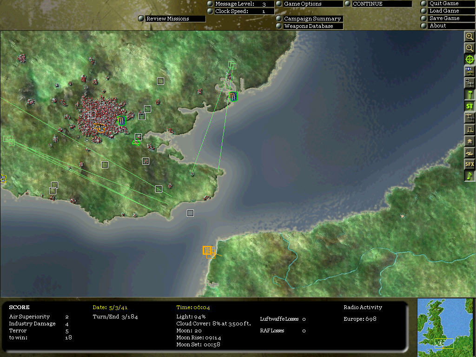Click the Europe: 698 radio activity text
476x357 pixels.
pos(360,319)
